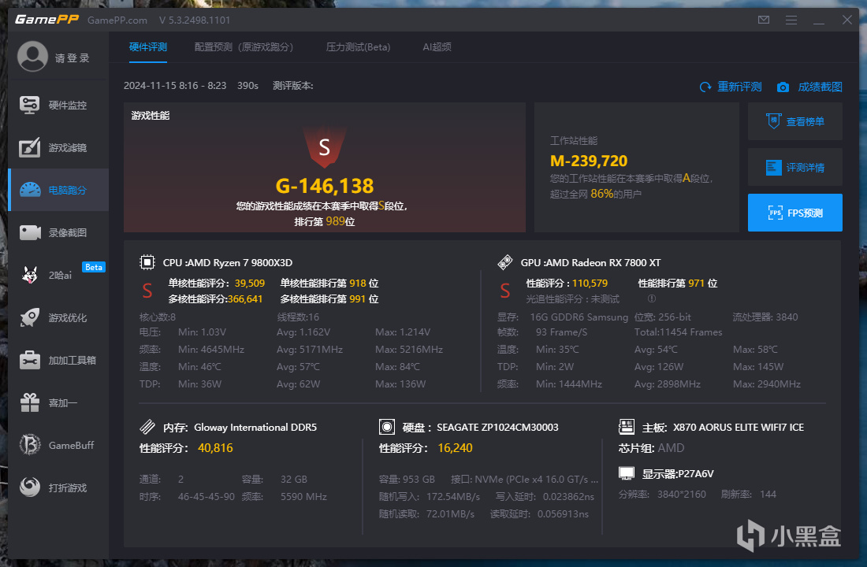Click the GPU :AMD Radeon RX 7800 XT label

(590, 262)
